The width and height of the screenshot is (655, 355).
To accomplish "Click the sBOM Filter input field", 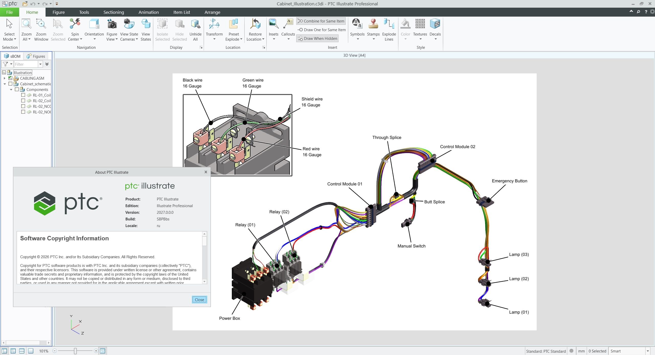I will (x=26, y=64).
